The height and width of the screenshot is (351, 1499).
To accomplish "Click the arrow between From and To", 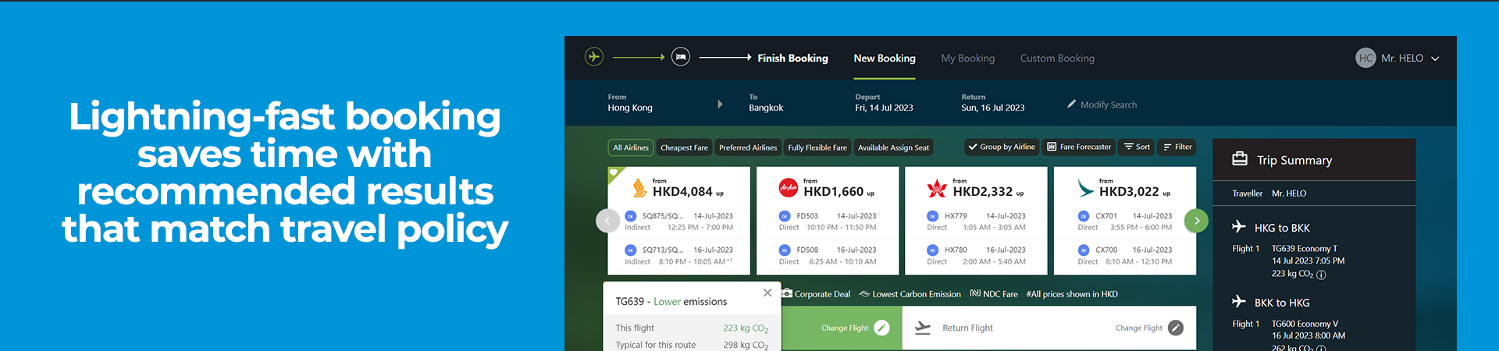I will [720, 104].
